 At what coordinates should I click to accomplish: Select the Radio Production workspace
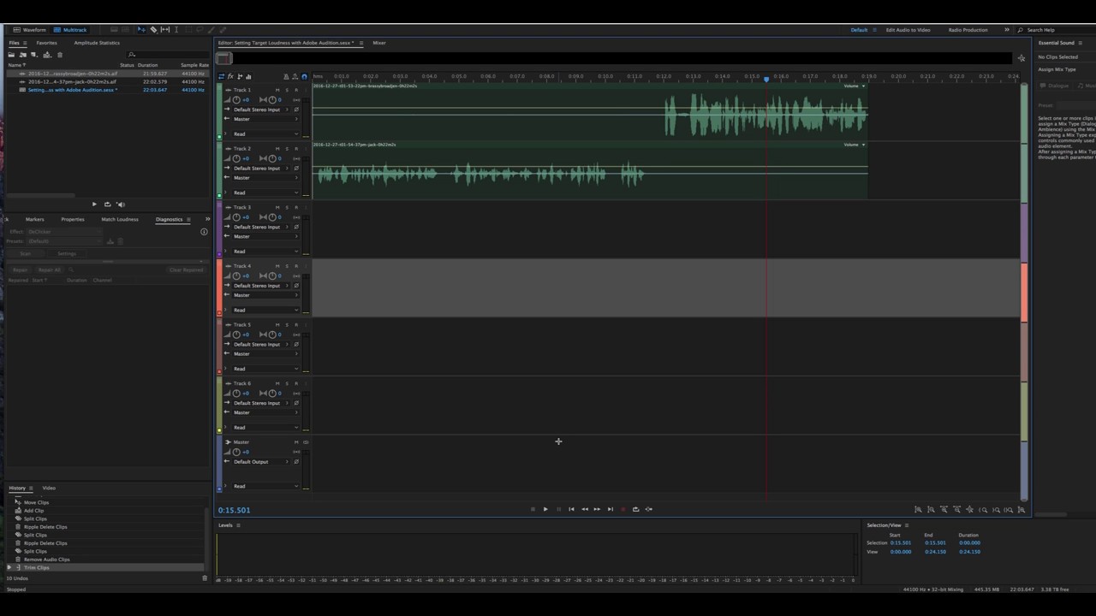968,30
